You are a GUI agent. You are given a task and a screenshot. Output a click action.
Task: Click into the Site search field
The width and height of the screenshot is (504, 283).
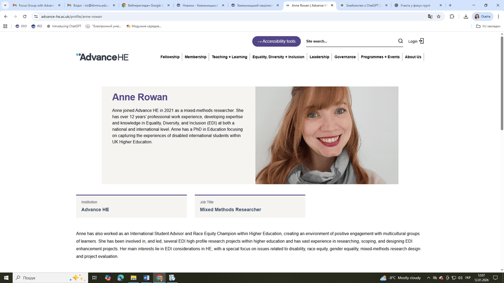point(349,41)
